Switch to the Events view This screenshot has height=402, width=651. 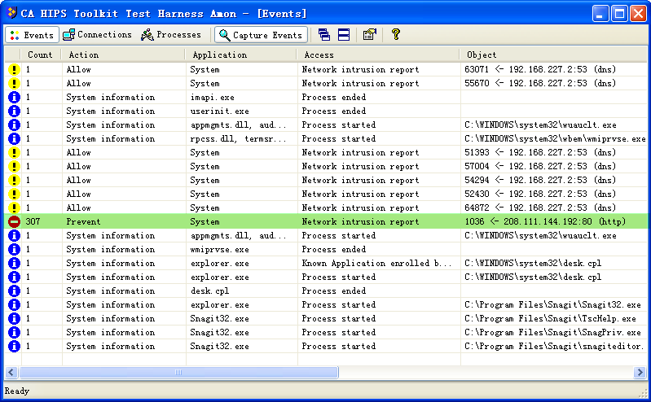(32, 35)
